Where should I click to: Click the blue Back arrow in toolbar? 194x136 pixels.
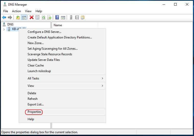click(4, 18)
